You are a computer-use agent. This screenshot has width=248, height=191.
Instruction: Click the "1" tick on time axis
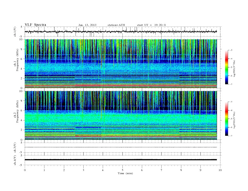pos(44,170)
